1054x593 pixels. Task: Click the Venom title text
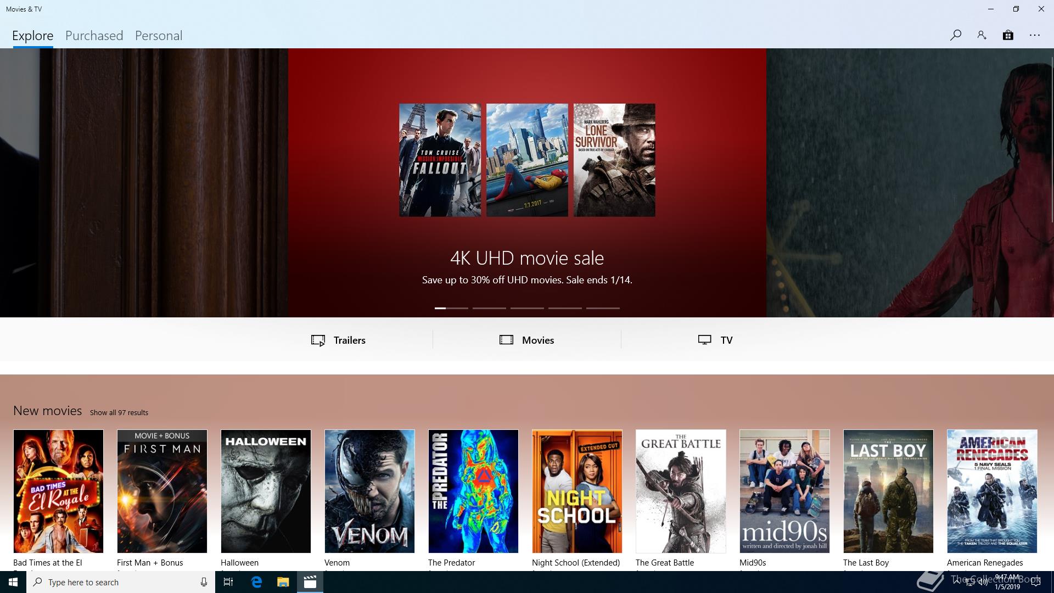tap(337, 563)
